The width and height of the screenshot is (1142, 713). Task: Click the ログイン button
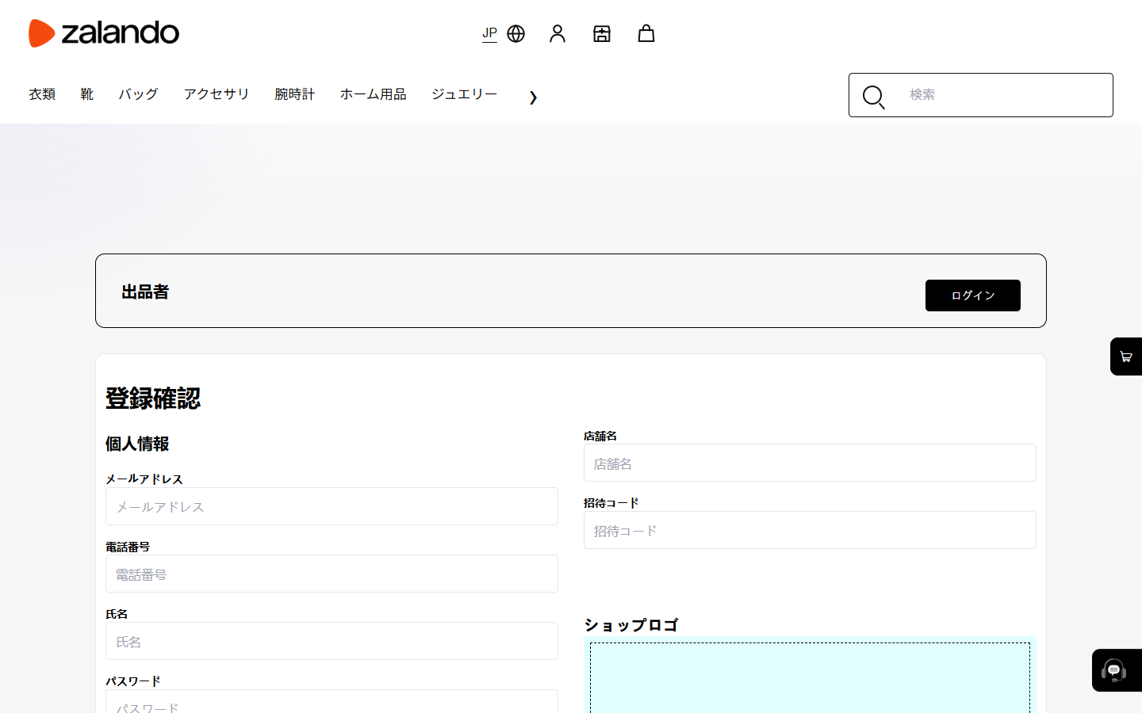point(973,295)
